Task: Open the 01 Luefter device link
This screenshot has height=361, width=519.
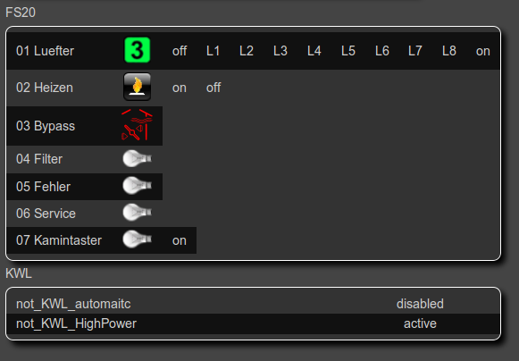Action: click(x=45, y=51)
